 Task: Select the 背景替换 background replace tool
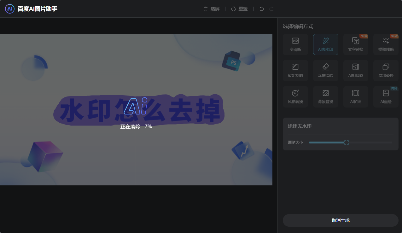[x=325, y=96]
